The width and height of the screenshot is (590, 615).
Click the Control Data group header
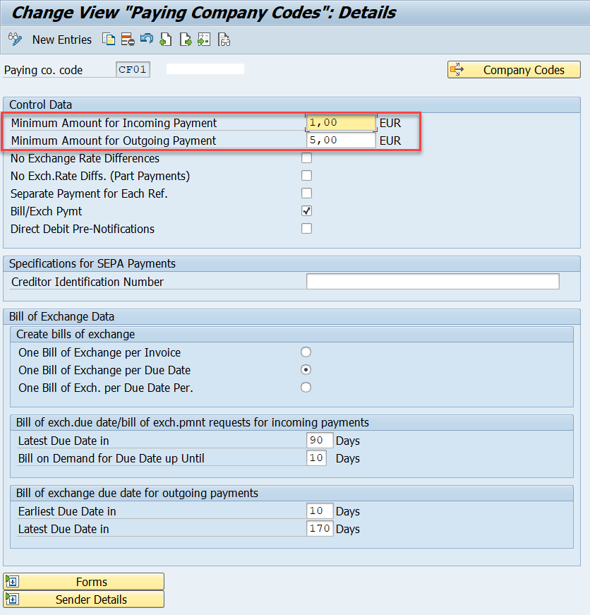[291, 105]
